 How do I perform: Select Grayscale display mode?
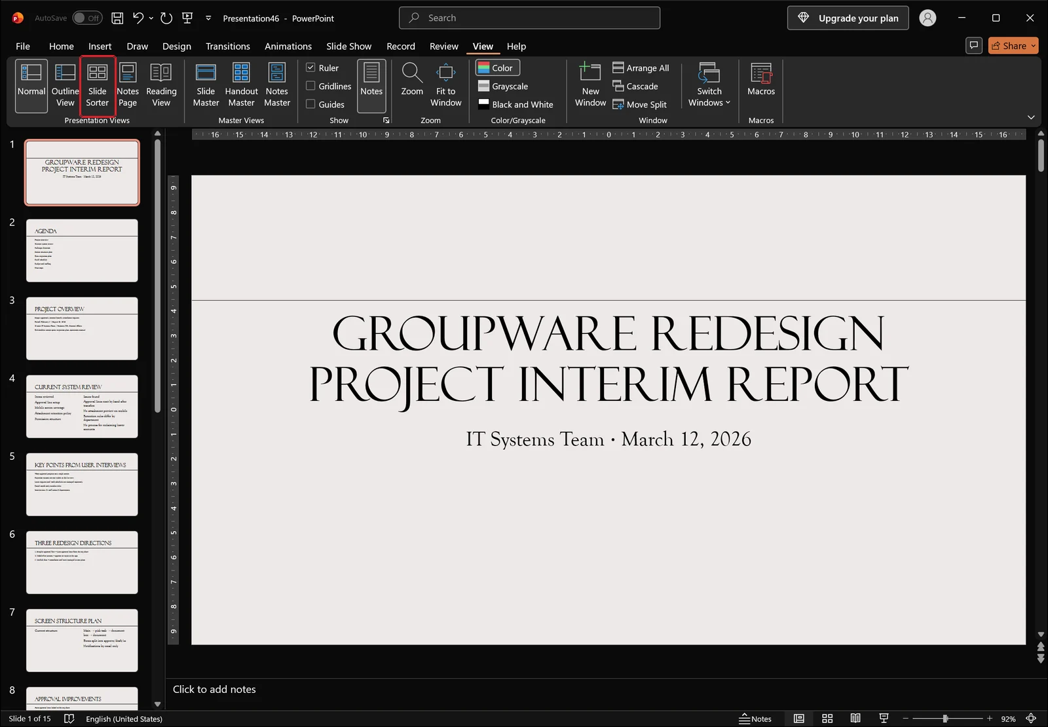pos(503,86)
